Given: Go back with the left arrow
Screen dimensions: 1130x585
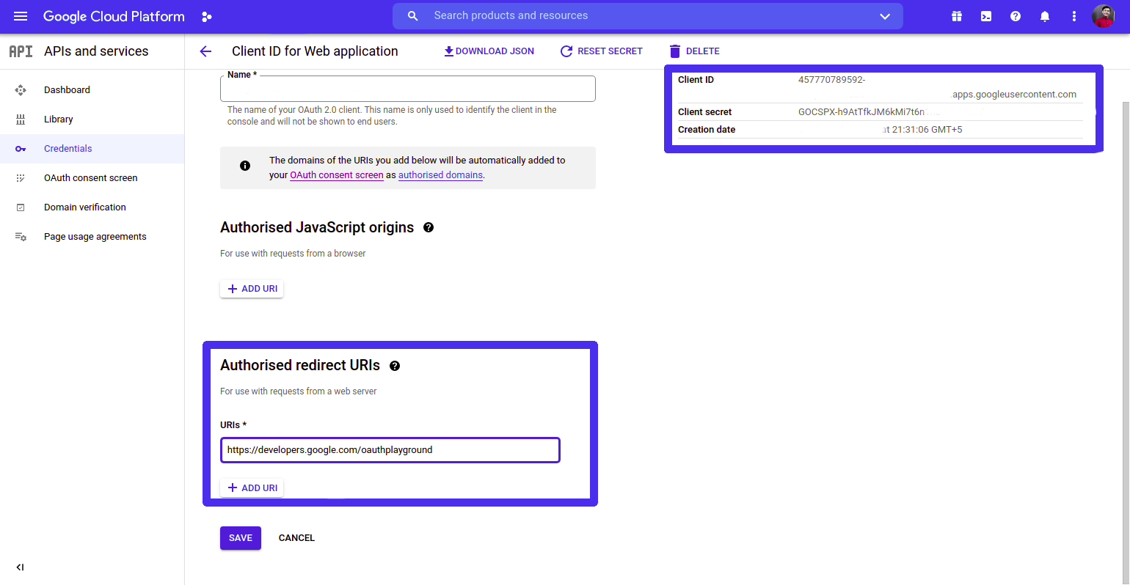Looking at the screenshot, I should click(x=205, y=51).
